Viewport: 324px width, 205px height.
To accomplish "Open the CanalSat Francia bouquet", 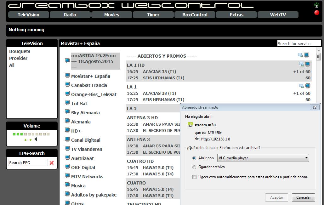I will [x=89, y=85].
